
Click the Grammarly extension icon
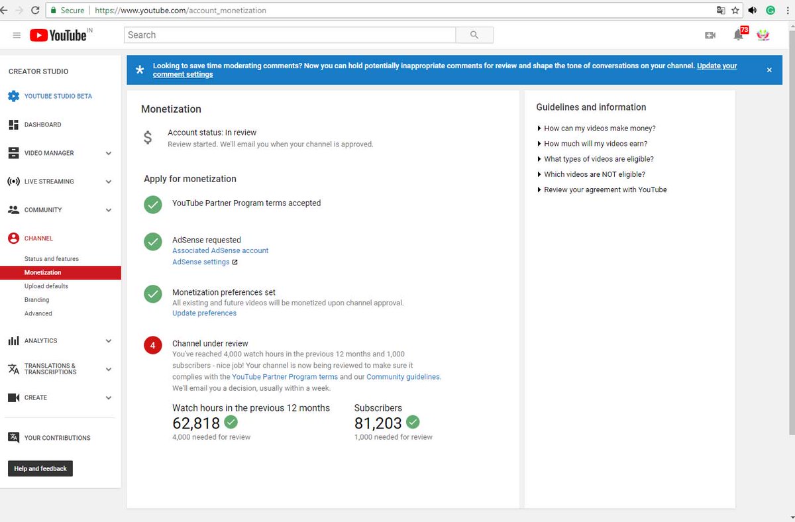tap(770, 11)
